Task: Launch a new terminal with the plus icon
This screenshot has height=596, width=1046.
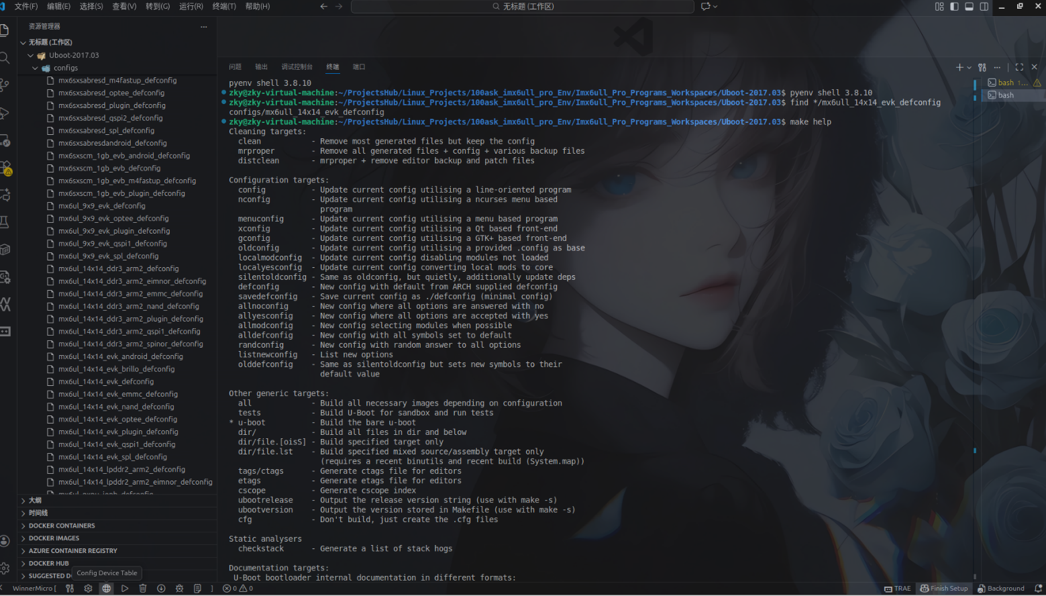Action: 959,66
